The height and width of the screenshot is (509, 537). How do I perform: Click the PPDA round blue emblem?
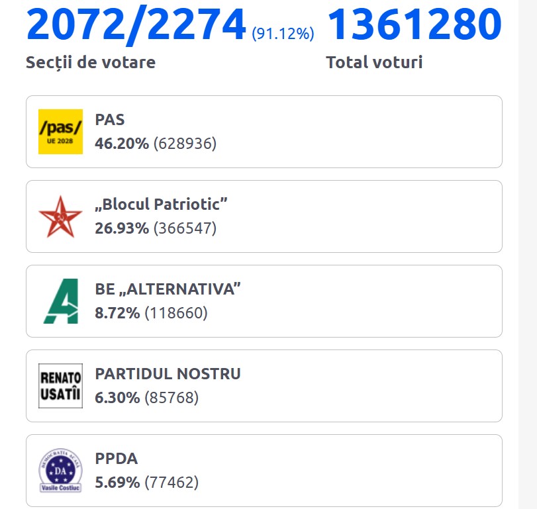point(60,471)
